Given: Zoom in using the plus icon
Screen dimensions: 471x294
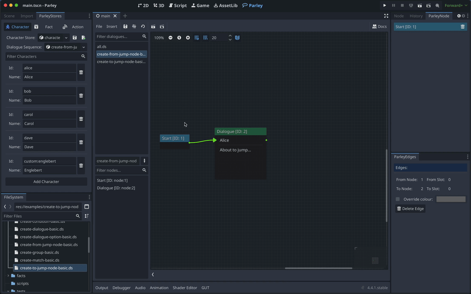Looking at the screenshot, I should point(188,38).
